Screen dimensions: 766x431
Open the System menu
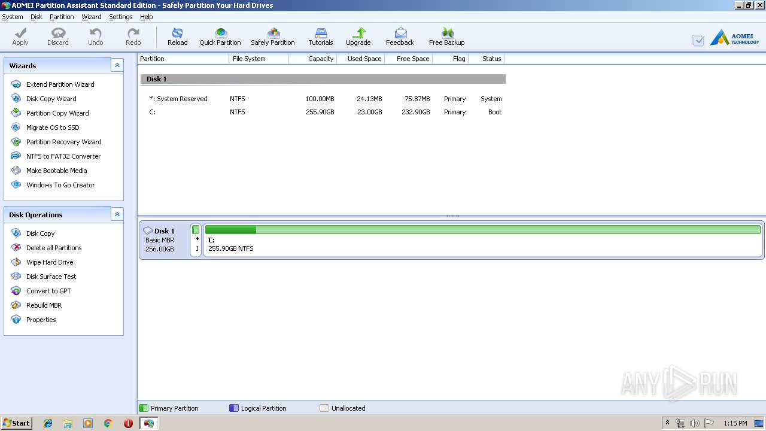click(13, 17)
